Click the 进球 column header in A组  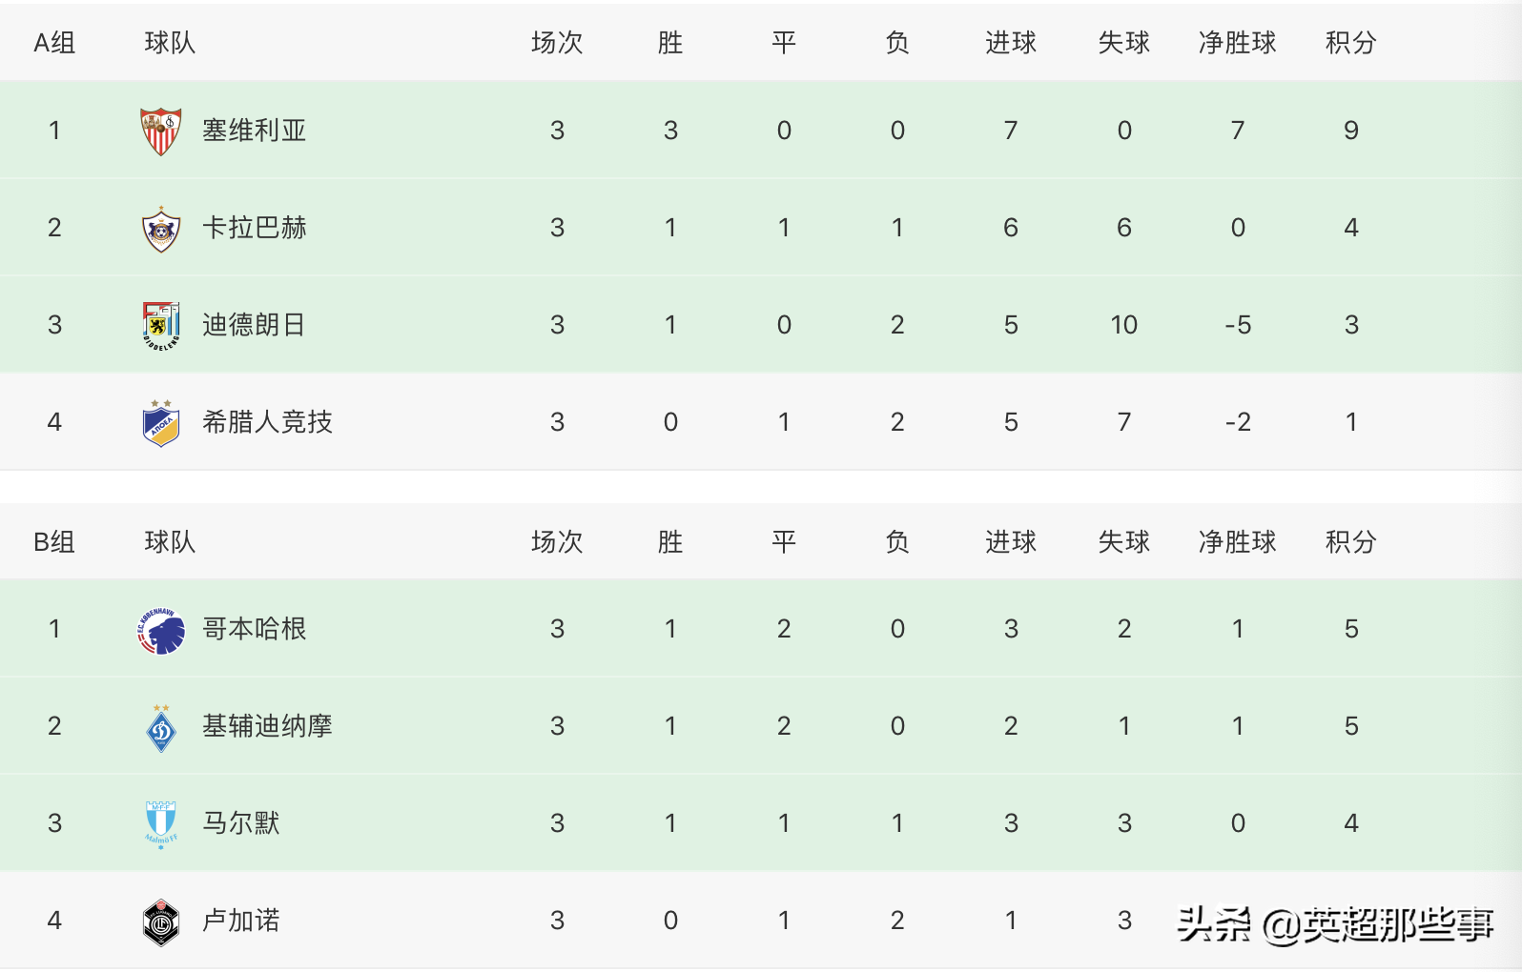pos(1010,43)
